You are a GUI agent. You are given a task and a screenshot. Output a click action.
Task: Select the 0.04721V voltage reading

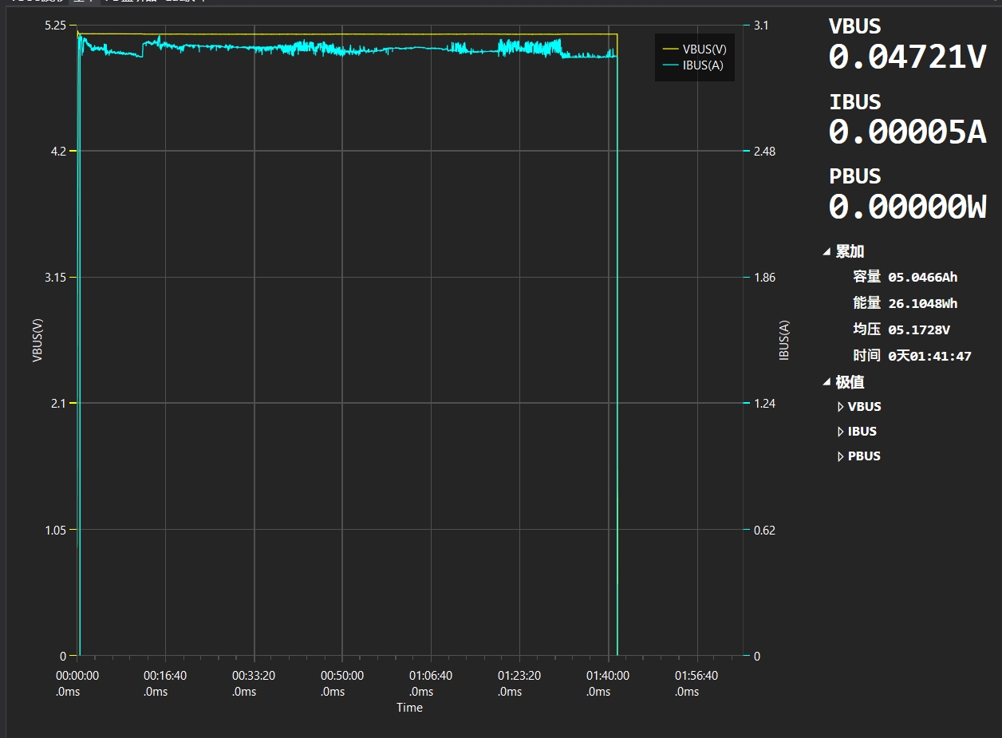coord(908,57)
